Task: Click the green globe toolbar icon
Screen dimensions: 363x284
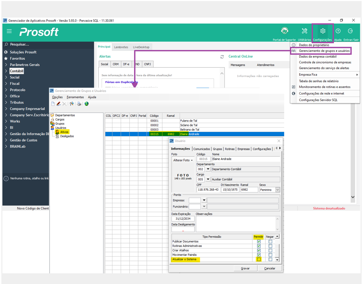Action: click(x=87, y=104)
